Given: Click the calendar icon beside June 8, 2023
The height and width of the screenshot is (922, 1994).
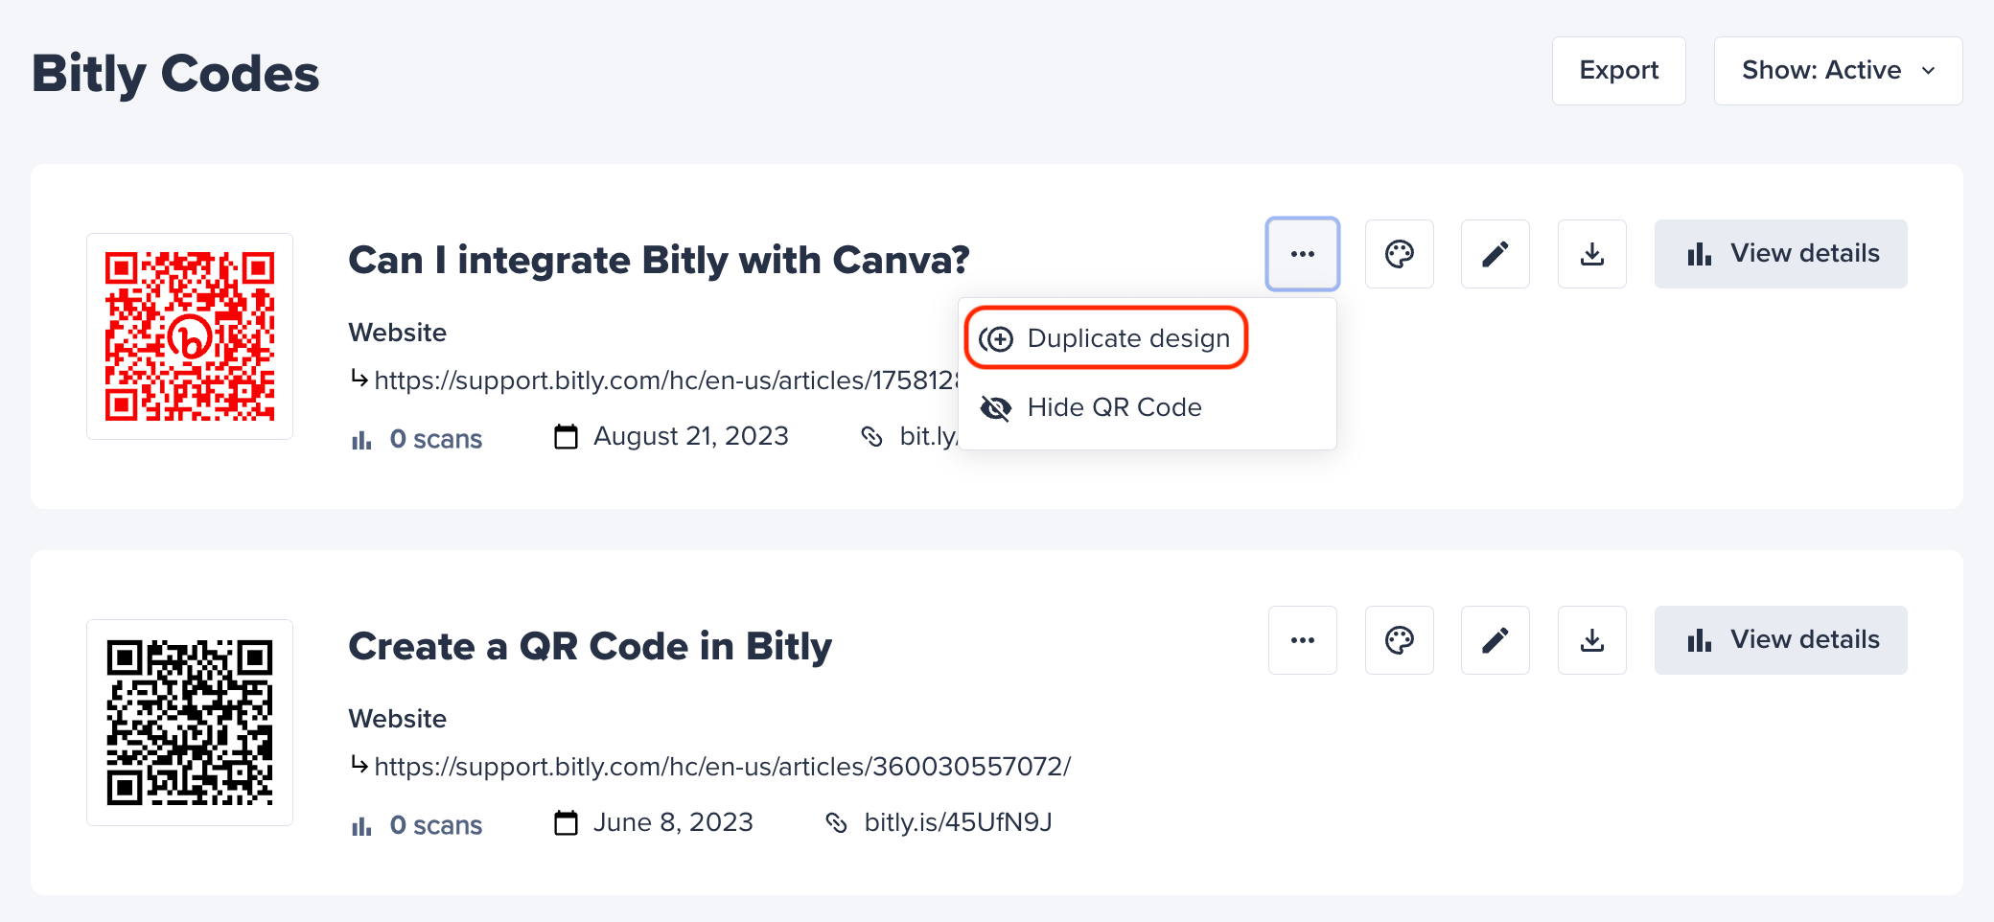Looking at the screenshot, I should (x=565, y=821).
